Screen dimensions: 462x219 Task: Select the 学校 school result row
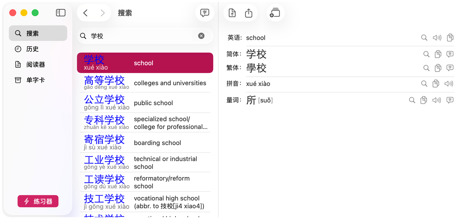tap(145, 63)
